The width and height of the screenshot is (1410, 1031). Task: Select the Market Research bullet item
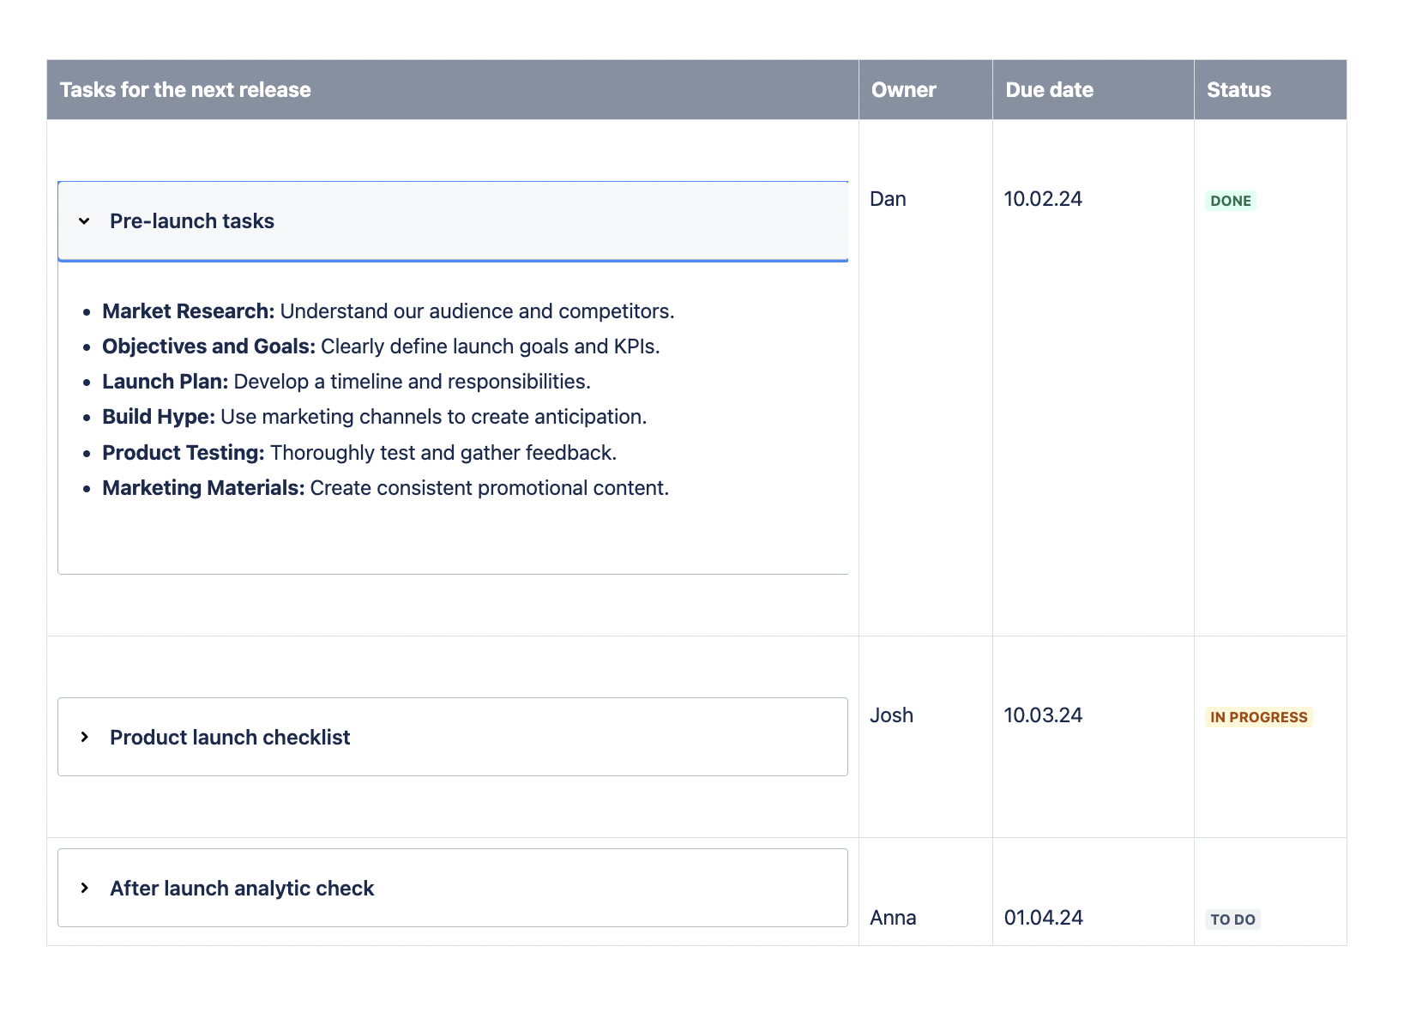388,311
